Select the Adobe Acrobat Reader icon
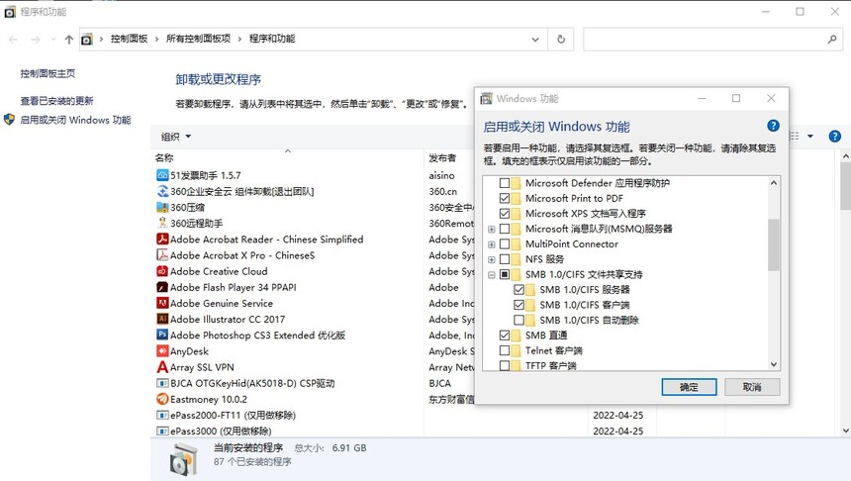The height and width of the screenshot is (481, 851). 162,239
